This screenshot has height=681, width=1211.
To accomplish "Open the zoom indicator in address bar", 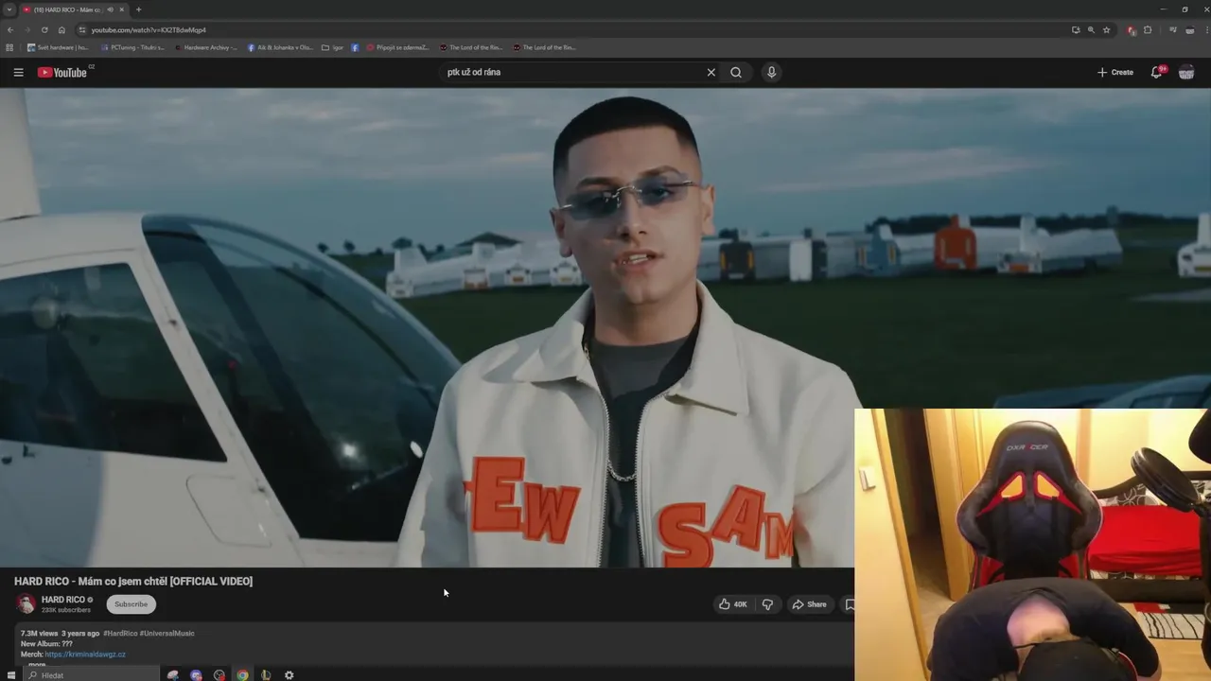I will coord(1091,30).
